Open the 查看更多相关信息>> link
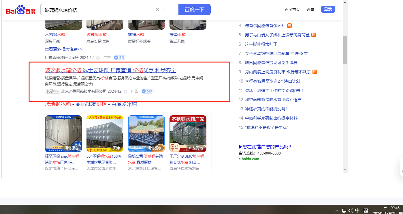Screen dimensions: 403x214 (63, 49)
